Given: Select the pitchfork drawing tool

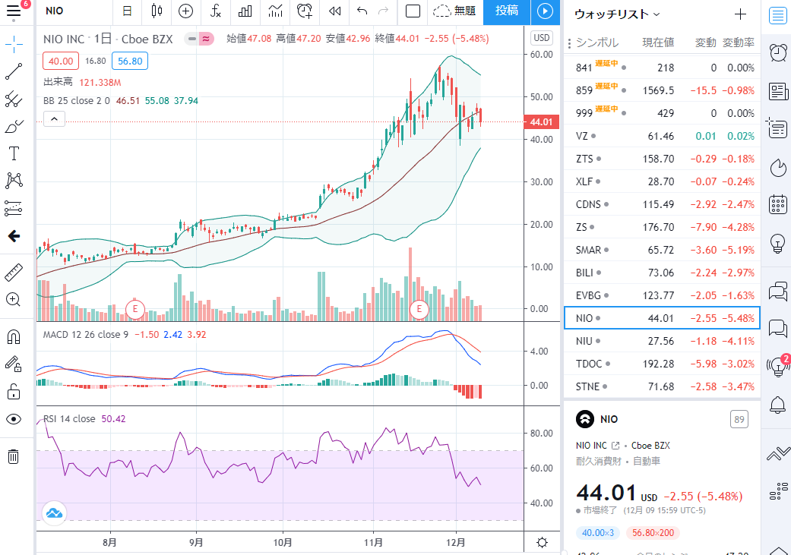Looking at the screenshot, I should pyautogui.click(x=14, y=99).
